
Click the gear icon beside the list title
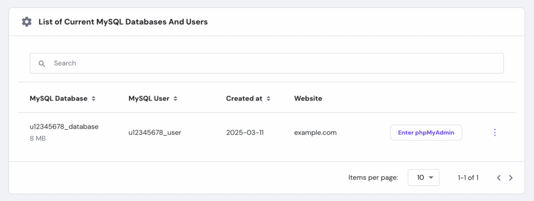(27, 22)
